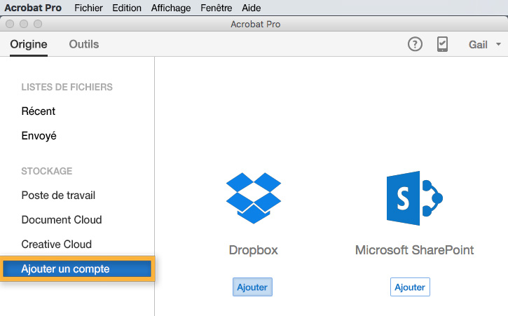Screen dimensions: 508x316
Task: Select Ajouter un compte in sidebar
Action: 78,268
